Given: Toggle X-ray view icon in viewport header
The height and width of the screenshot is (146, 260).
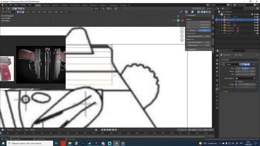Looking at the screenshot, I should (199, 12).
